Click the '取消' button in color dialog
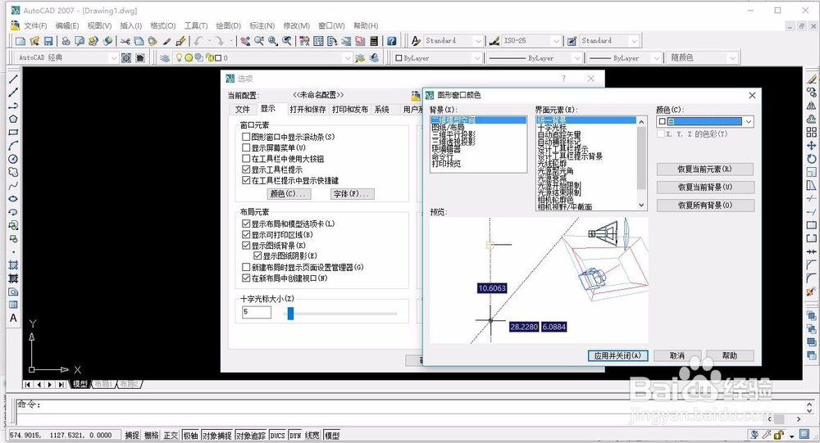Image resolution: width=820 pixels, height=443 pixels. point(677,355)
